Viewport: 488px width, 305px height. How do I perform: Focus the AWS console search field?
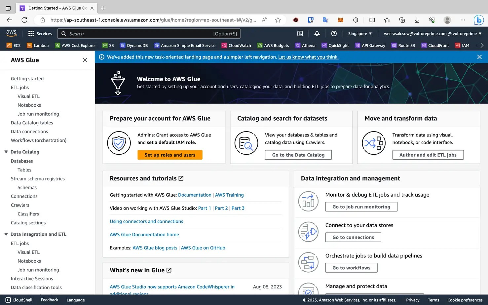149,34
